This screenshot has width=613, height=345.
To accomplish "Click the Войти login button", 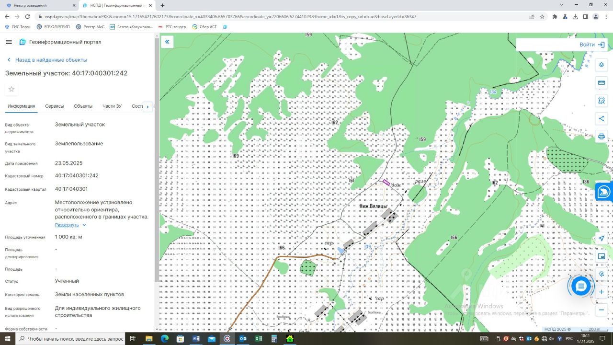I will point(592,45).
